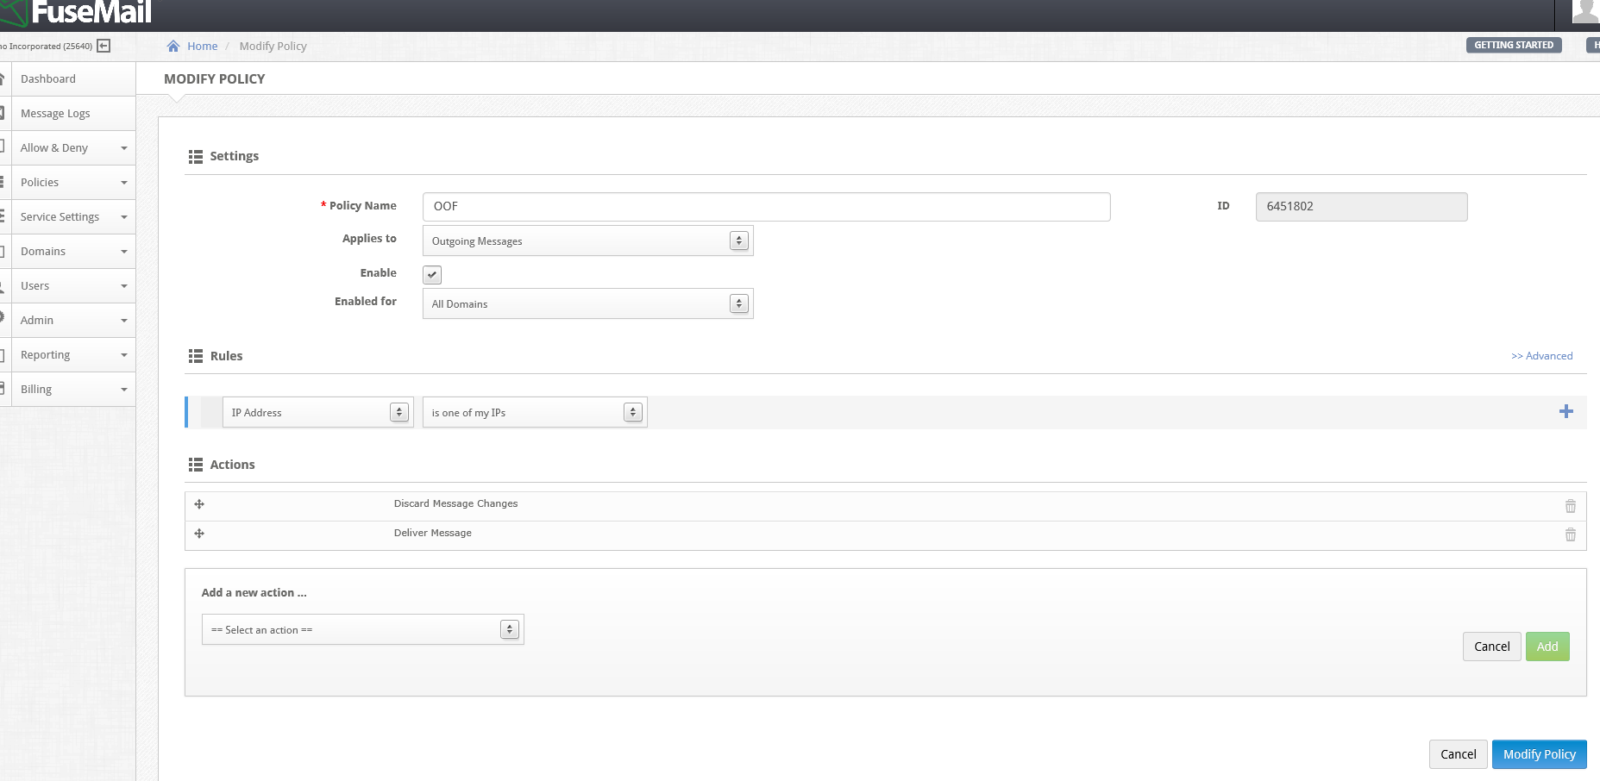Click the blue Modify Policy button

(1539, 754)
